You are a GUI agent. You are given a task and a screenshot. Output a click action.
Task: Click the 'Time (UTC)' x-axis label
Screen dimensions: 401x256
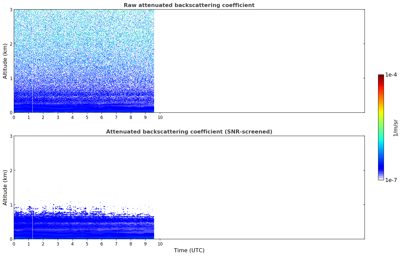pos(189,250)
